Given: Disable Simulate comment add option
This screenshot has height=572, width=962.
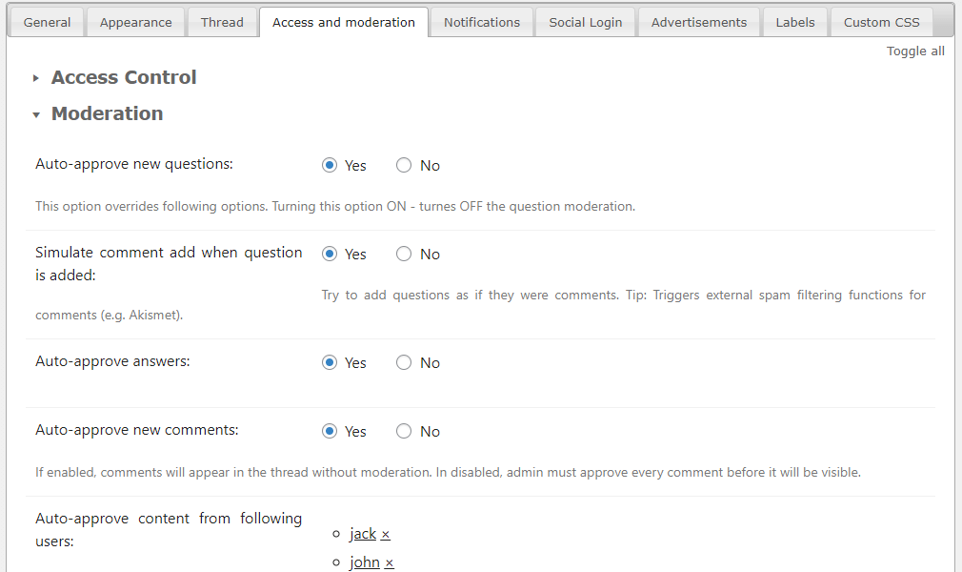Looking at the screenshot, I should click(x=404, y=255).
